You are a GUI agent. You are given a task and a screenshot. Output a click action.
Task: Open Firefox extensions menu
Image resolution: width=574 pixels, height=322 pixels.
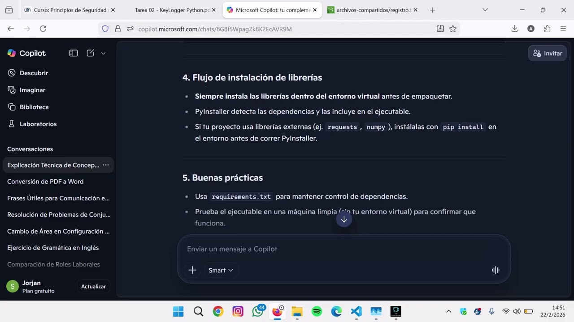(x=547, y=29)
